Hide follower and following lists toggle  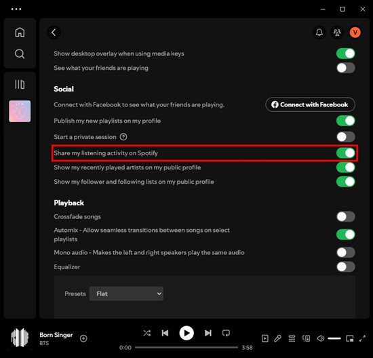[x=346, y=182]
